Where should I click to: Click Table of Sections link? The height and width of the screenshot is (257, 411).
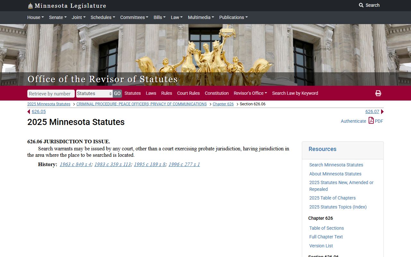pyautogui.click(x=327, y=228)
